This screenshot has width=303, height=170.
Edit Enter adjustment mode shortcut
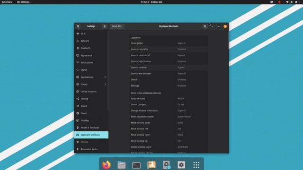pyautogui.click(x=169, y=117)
